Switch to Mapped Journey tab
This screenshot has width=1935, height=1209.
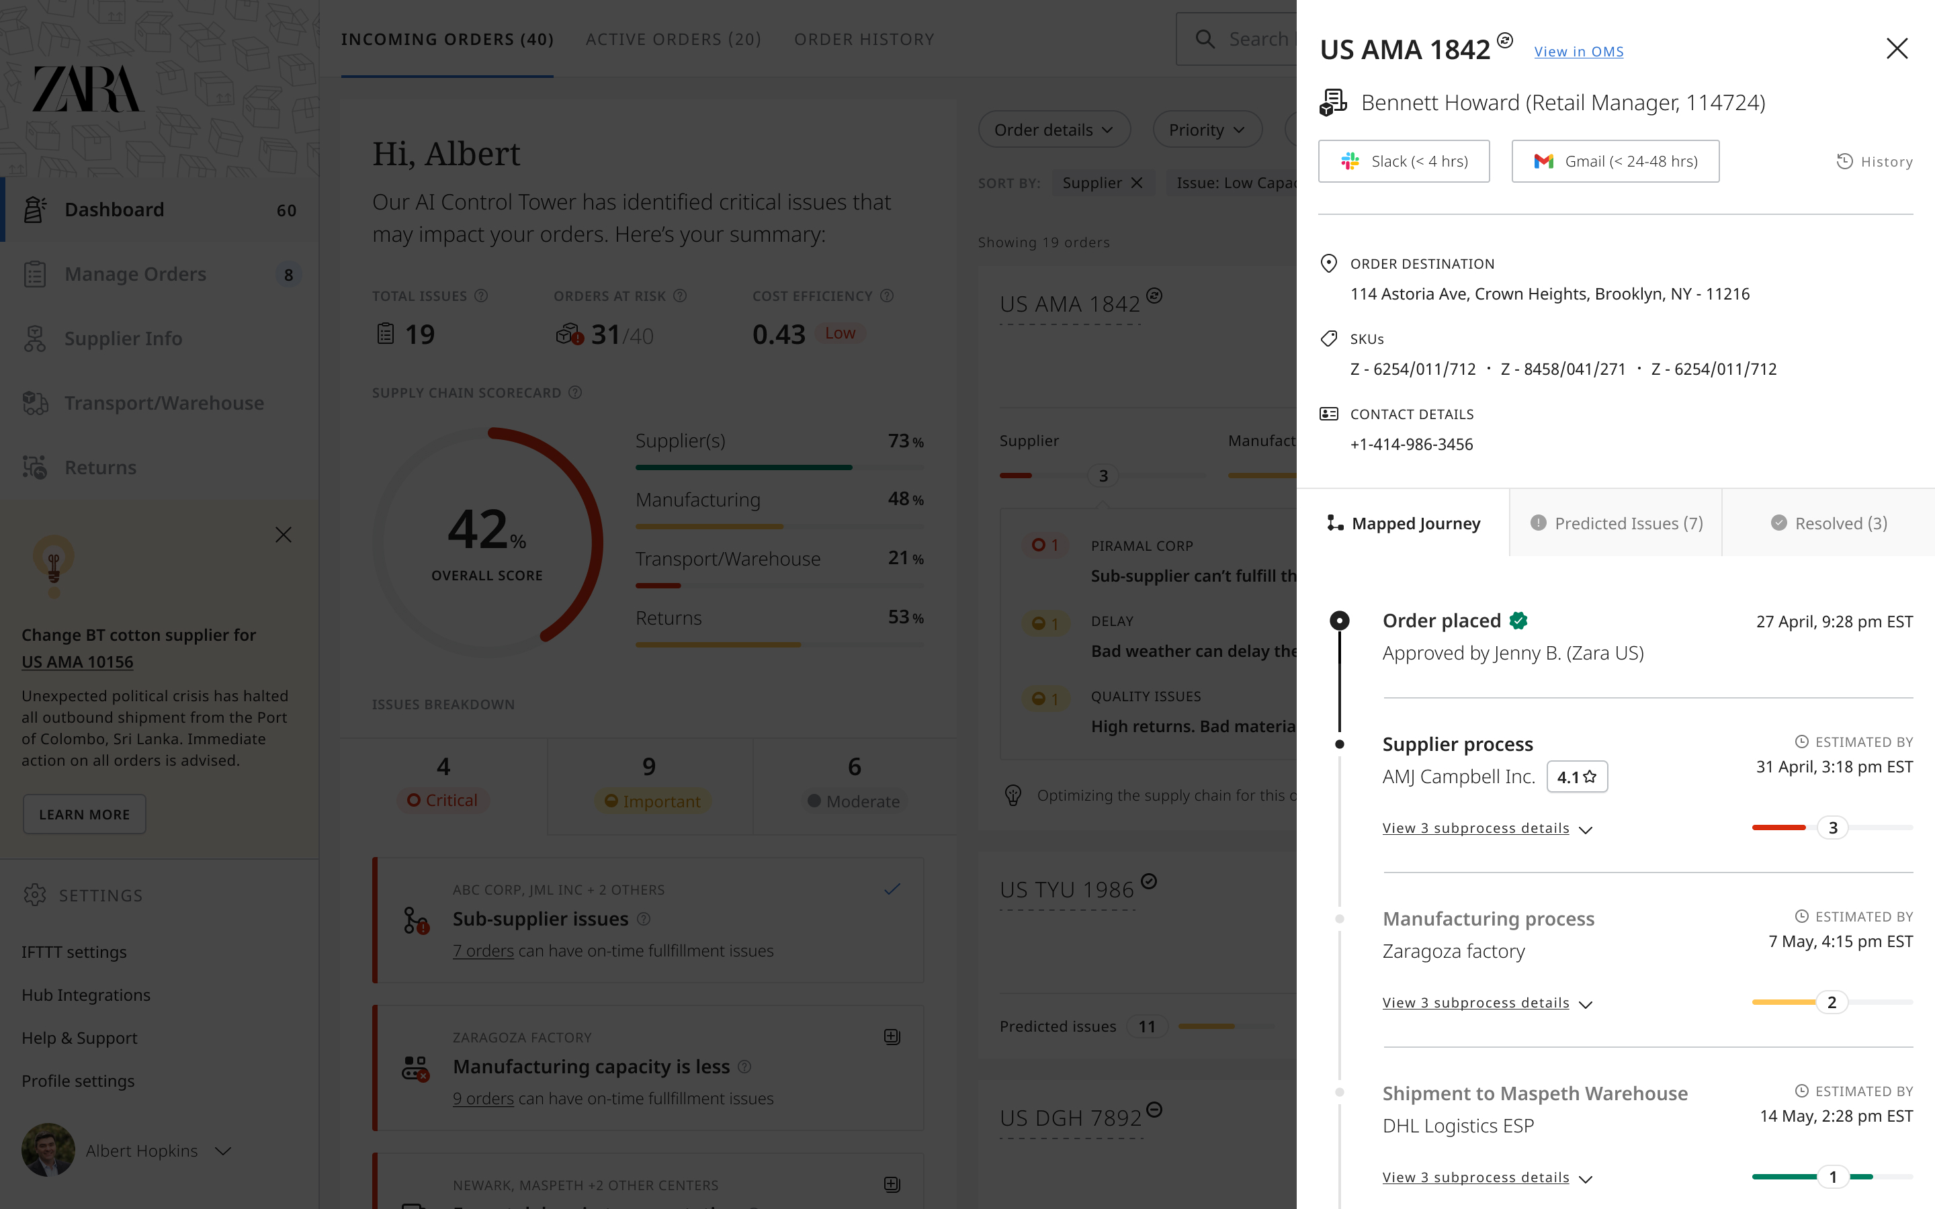(1404, 523)
